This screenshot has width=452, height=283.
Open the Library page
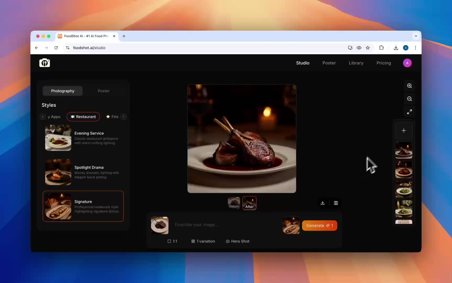tap(356, 63)
